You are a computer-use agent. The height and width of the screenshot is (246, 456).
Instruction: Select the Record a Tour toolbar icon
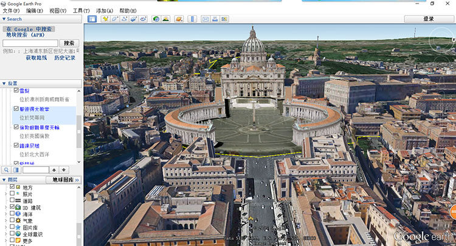point(143,19)
